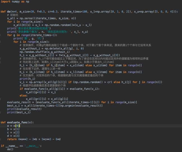
Task: Click 'x_u=np.array([5, 6, 8, 4])' parameter
Action: (155, 11)
